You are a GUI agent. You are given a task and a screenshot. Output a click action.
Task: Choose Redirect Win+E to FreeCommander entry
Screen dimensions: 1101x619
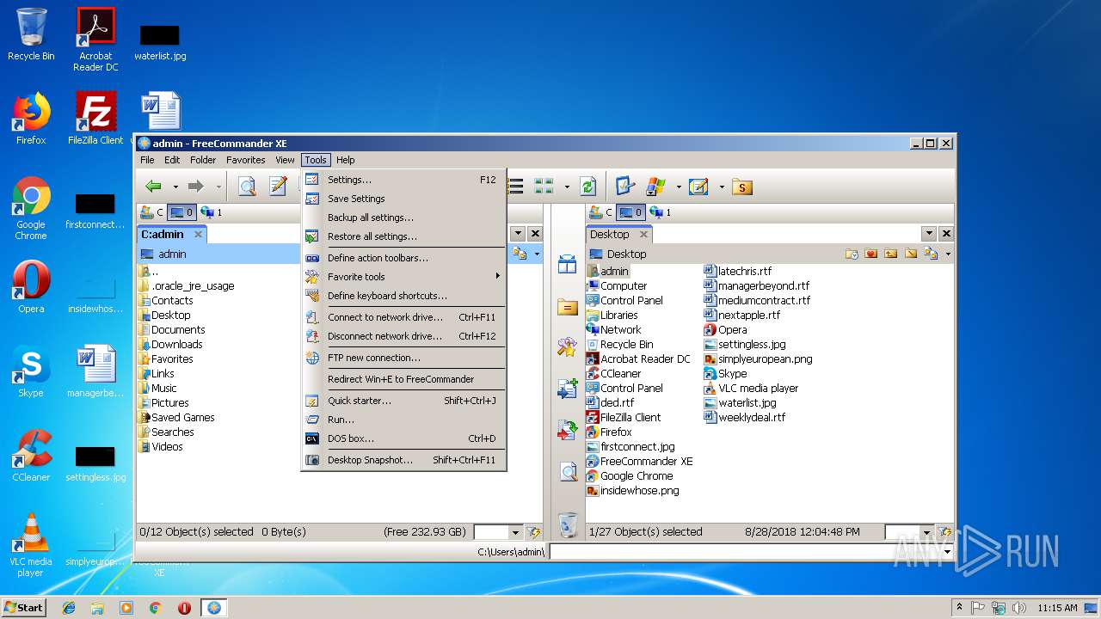[403, 379]
